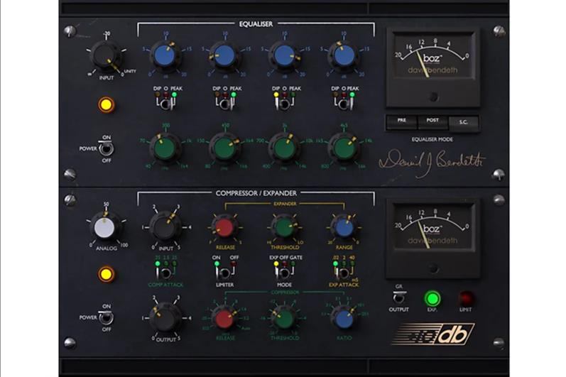Click the EXPANDER bracket label

click(285, 204)
